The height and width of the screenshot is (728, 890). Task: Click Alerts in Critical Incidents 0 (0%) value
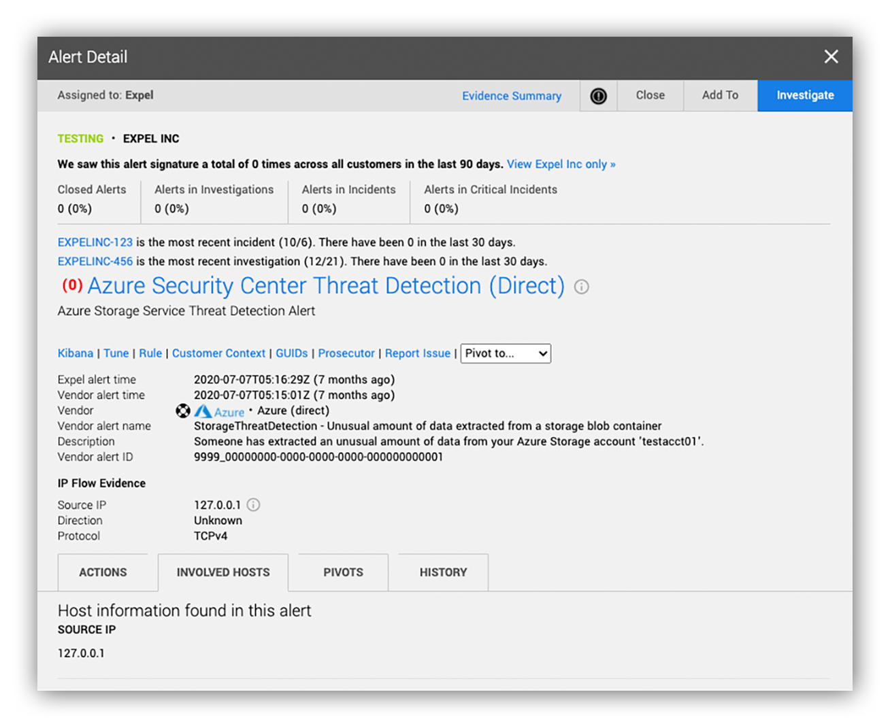[442, 209]
